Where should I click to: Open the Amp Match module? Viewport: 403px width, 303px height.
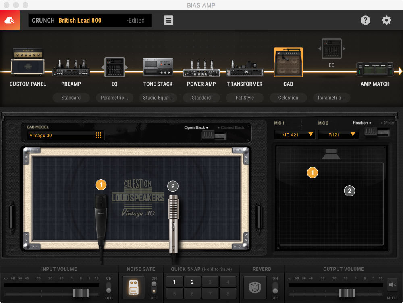pyautogui.click(x=375, y=69)
